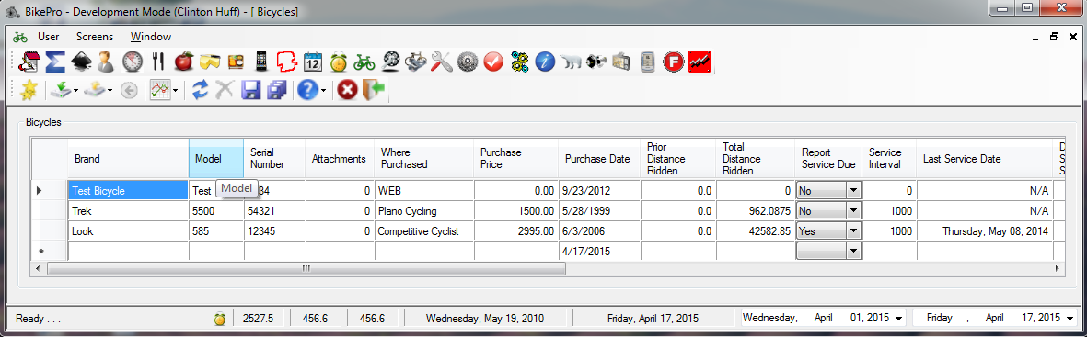Open the chart graph dropdown button
Viewport: 1087px width, 337px height.
[x=176, y=91]
